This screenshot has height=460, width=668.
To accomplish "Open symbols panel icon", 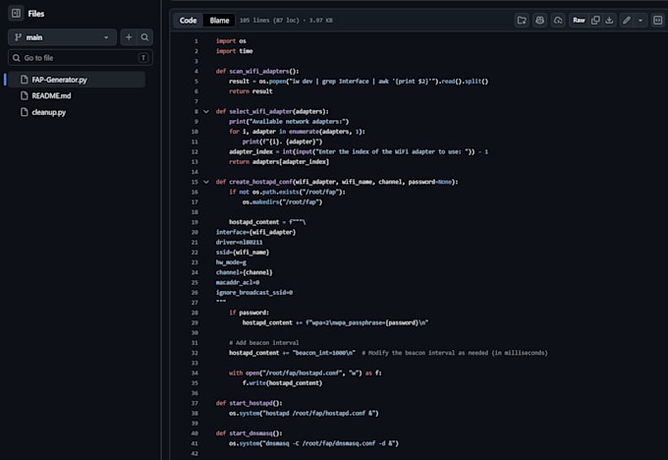I will 658,20.
